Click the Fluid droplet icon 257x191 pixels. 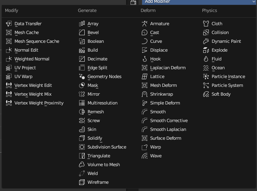206,59
